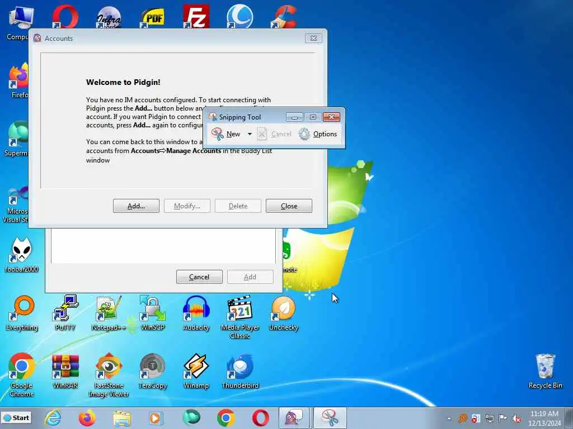Open the Everything search desktop icon
The width and height of the screenshot is (573, 429).
click(22, 313)
